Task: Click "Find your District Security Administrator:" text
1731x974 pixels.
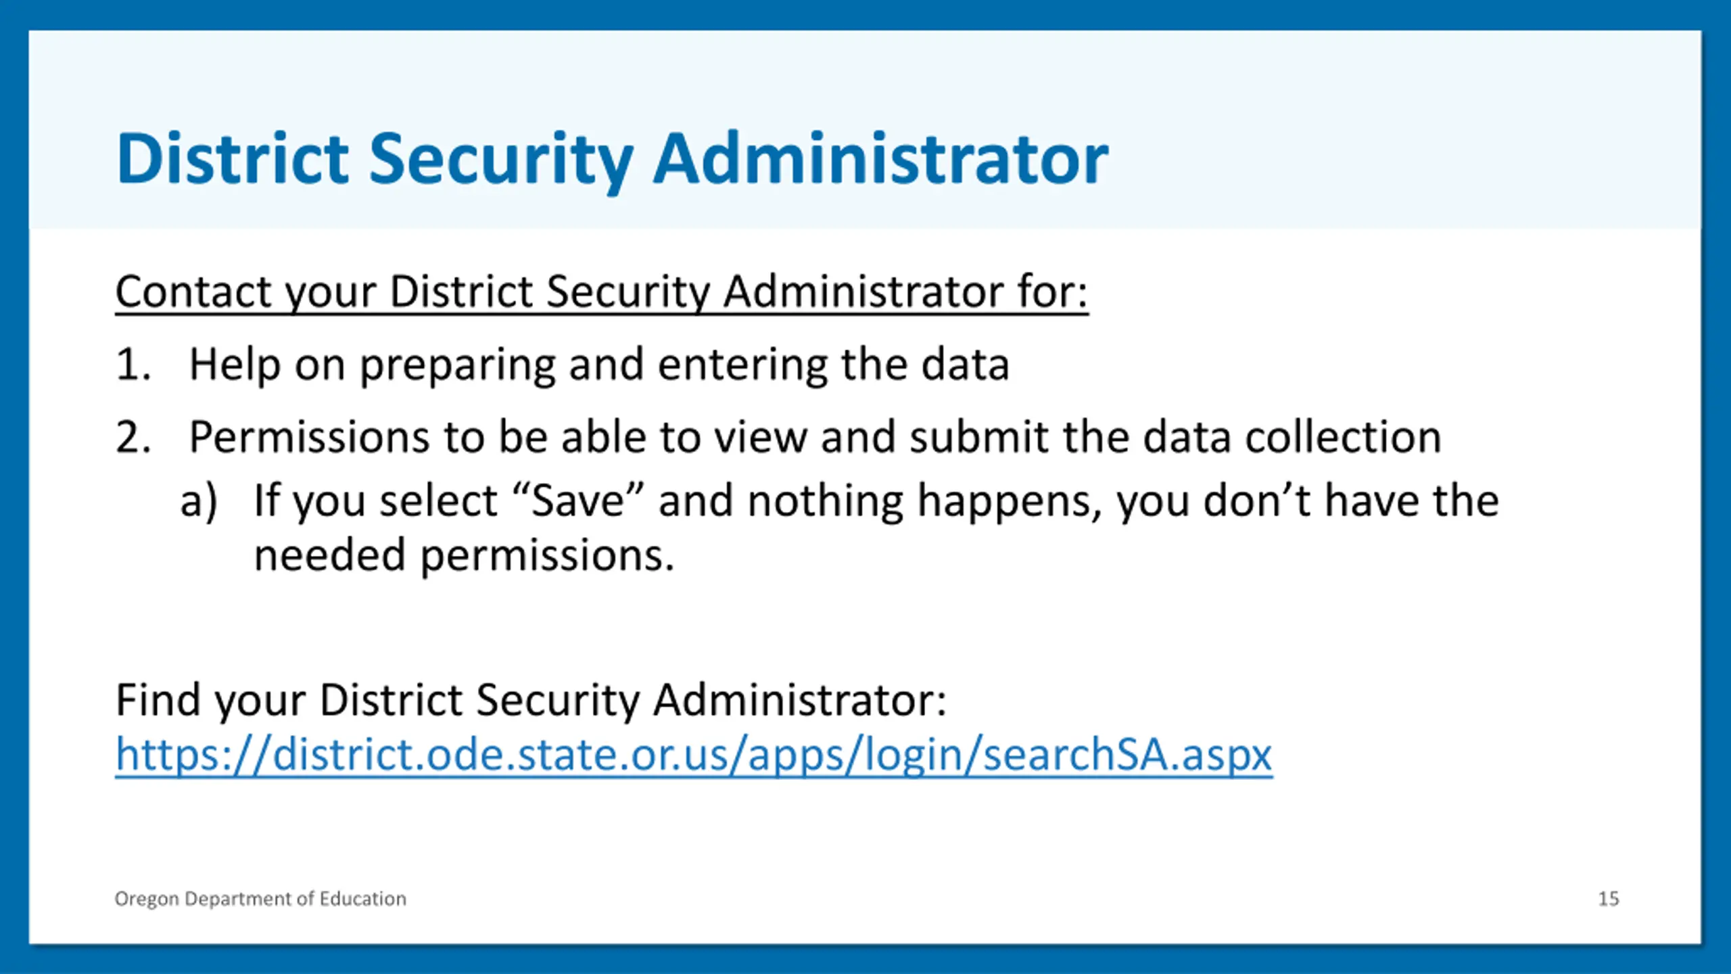Action: point(531,700)
